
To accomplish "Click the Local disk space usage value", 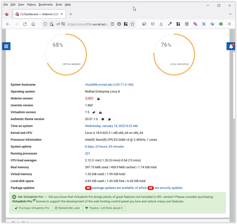I will click(115, 181).
